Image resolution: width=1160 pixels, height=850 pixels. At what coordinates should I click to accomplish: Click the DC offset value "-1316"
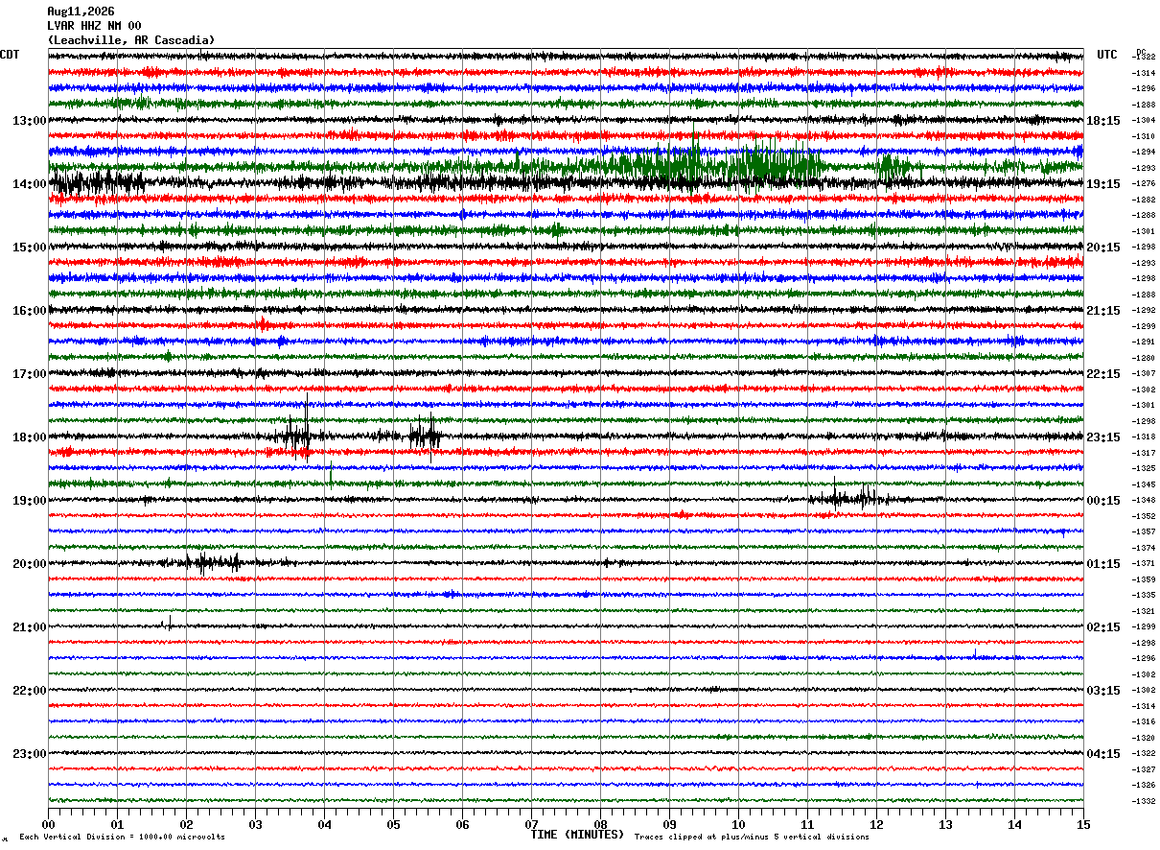pyautogui.click(x=1144, y=721)
